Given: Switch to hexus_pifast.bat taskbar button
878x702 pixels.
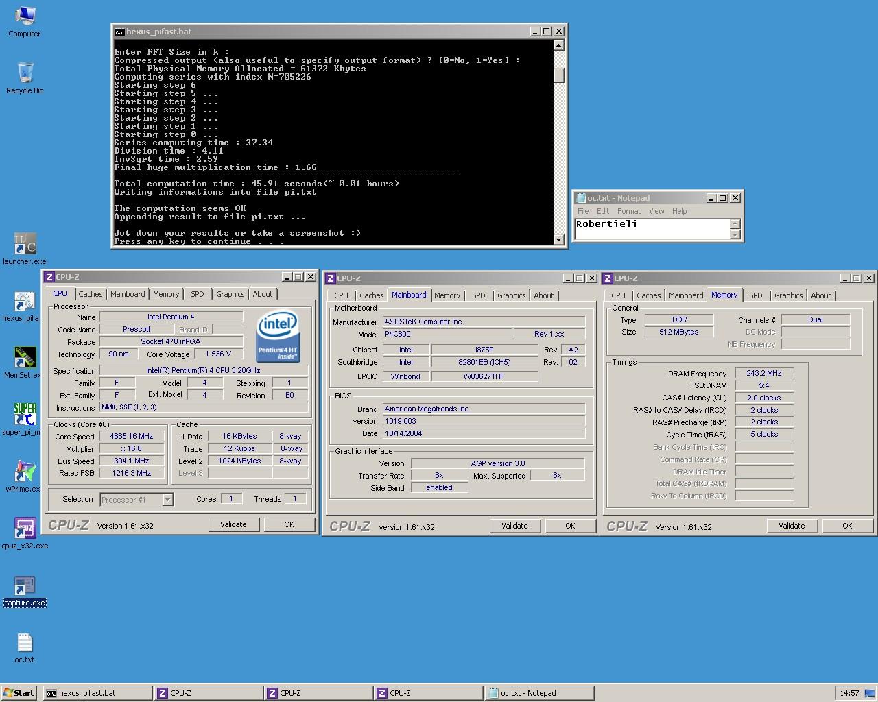Looking at the screenshot, I should click(x=97, y=693).
